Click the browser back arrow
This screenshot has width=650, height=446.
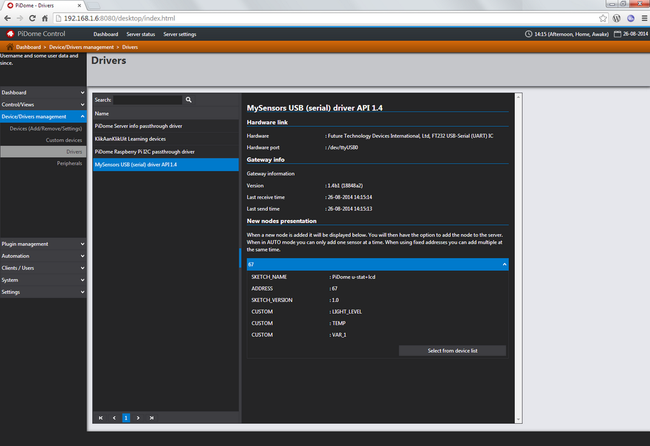point(8,18)
